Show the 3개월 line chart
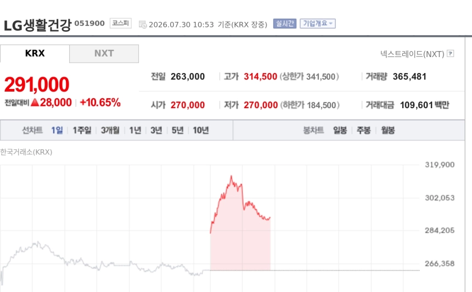The height and width of the screenshot is (292, 472). coord(110,130)
